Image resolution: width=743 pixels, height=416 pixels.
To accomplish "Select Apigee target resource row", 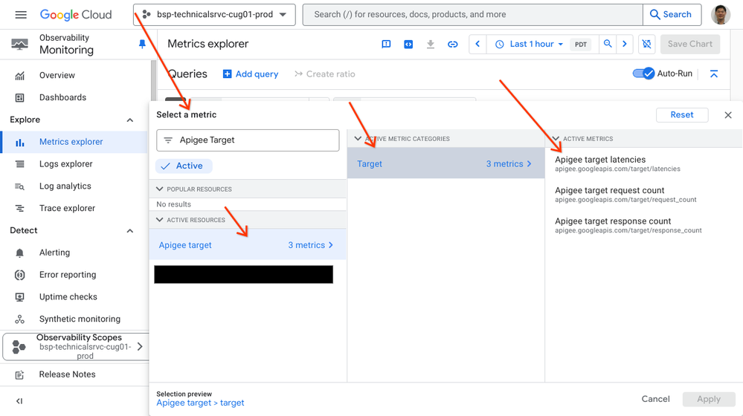I will (x=248, y=245).
